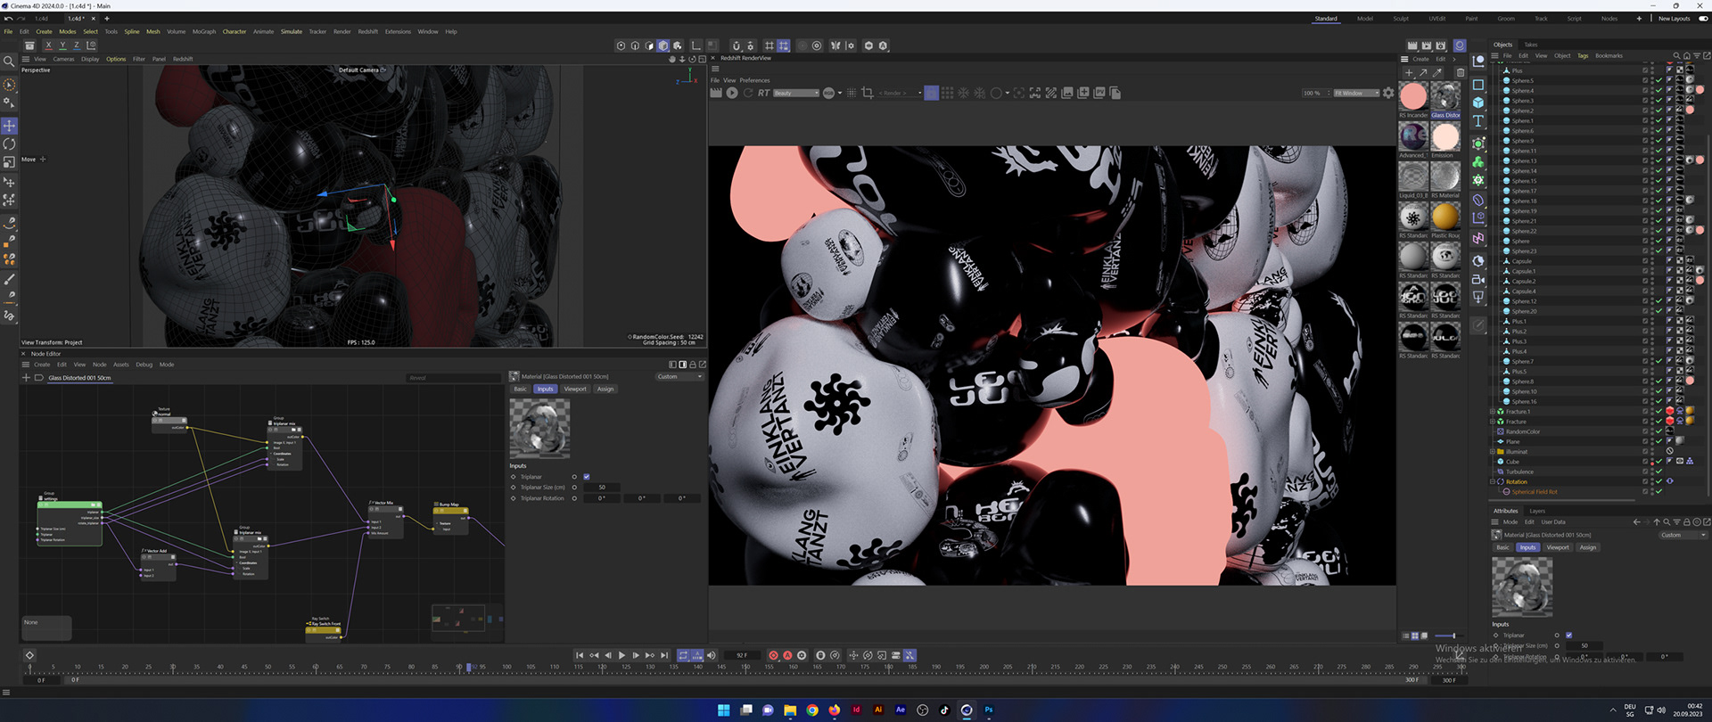Open Simulate menu
This screenshot has height=722, width=1712.
(x=292, y=31)
